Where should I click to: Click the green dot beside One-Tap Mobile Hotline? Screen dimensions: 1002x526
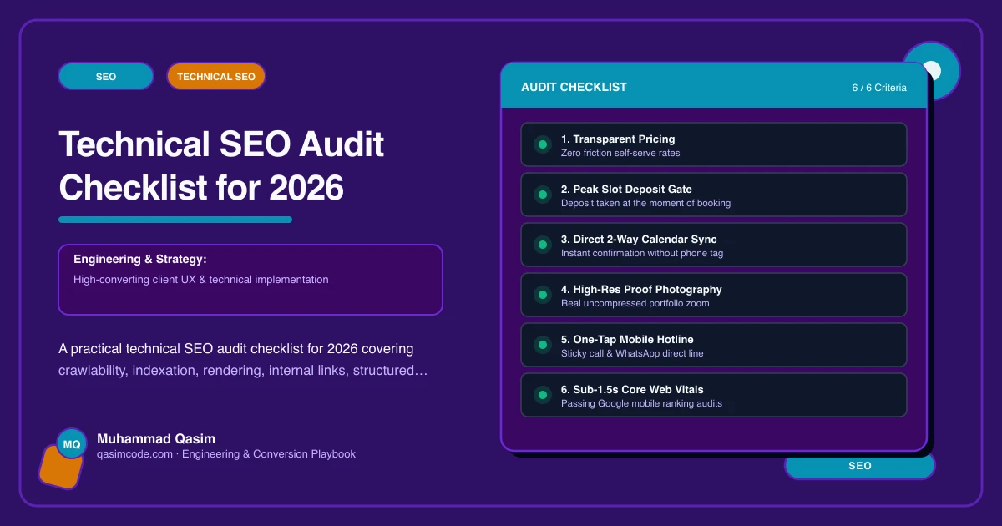pos(542,345)
